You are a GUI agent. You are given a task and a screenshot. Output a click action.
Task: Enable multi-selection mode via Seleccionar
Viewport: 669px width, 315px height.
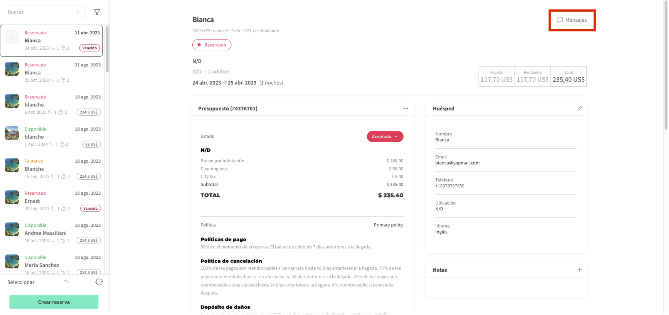coord(21,282)
